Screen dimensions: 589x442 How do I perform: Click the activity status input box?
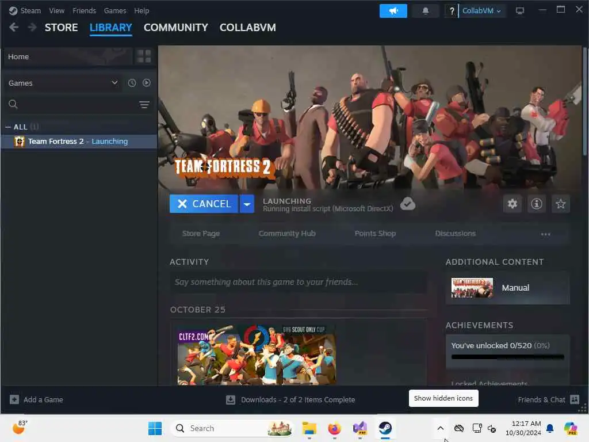(x=299, y=282)
